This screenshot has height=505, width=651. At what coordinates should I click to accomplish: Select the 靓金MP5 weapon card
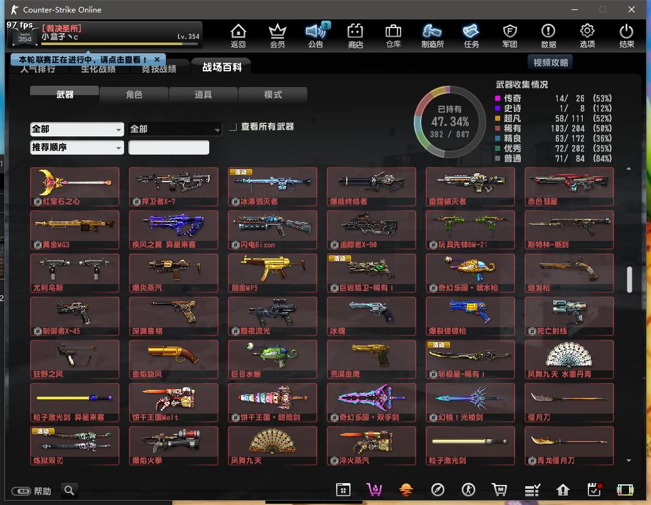[272, 273]
